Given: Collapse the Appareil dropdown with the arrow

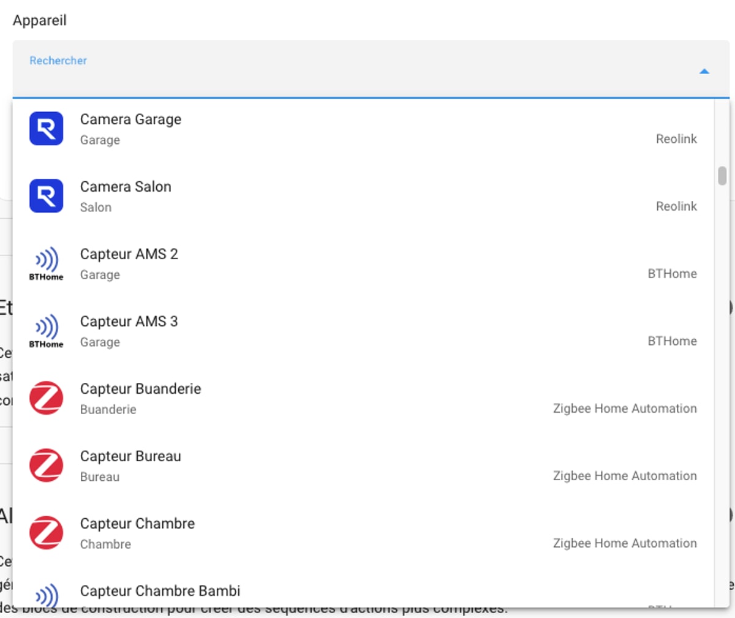Looking at the screenshot, I should coord(704,72).
